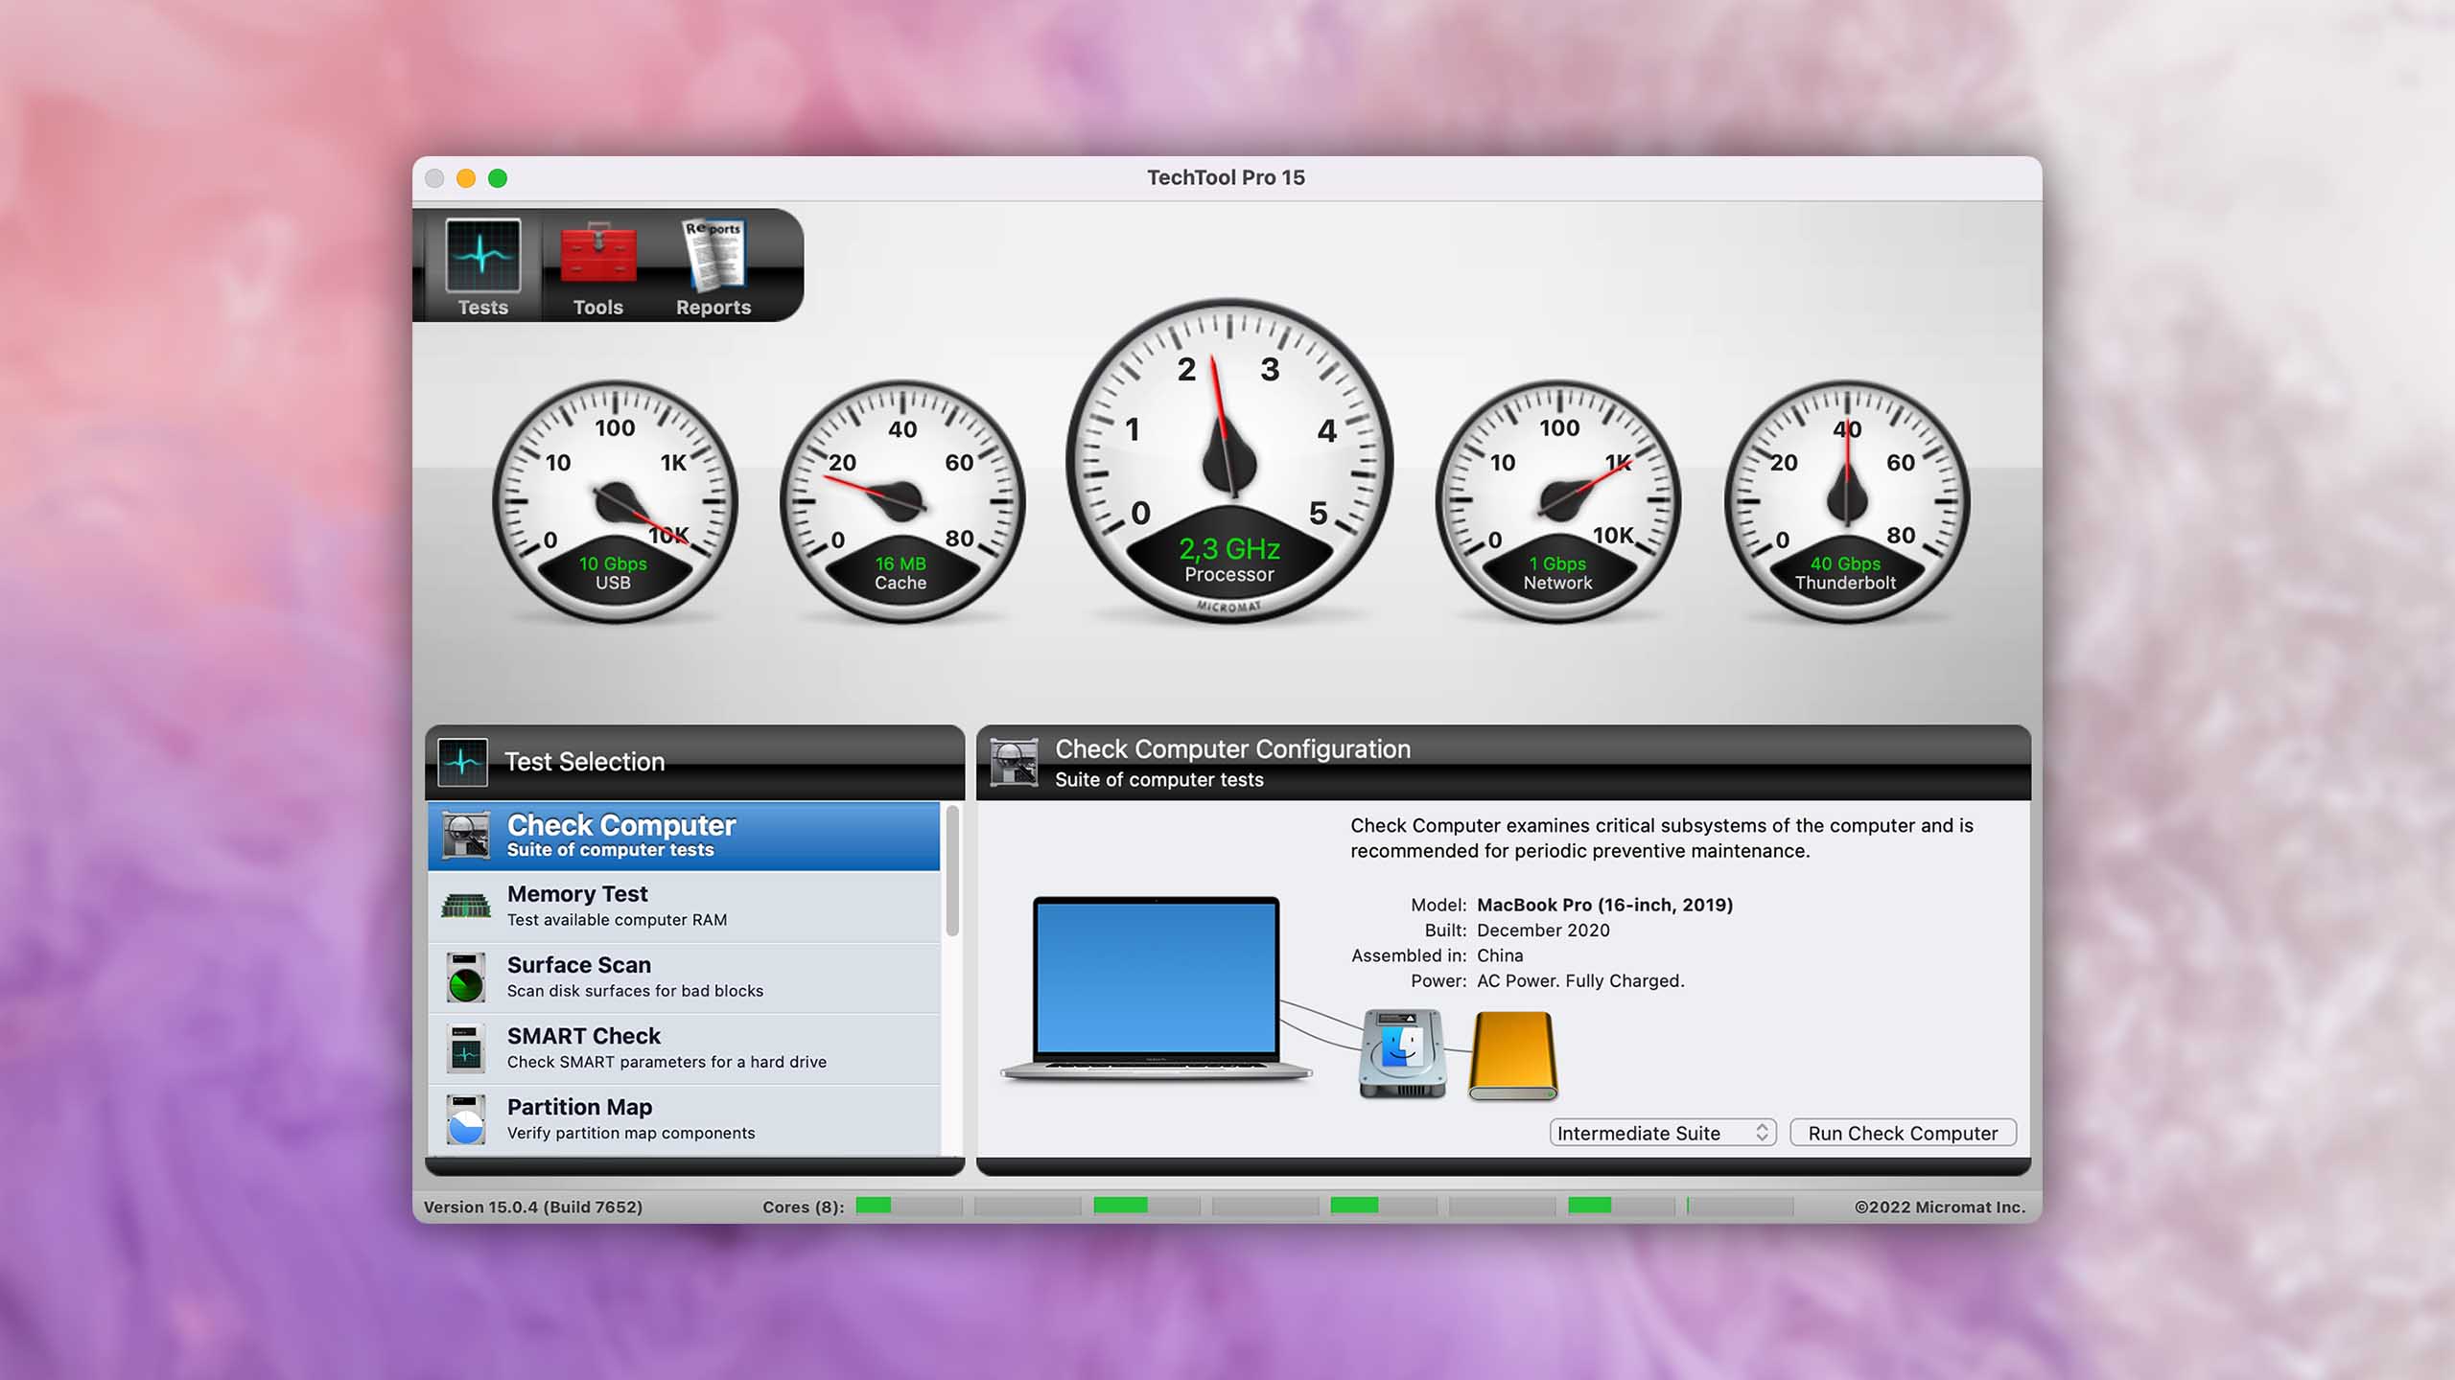Click the third core activity bar

1147,1206
